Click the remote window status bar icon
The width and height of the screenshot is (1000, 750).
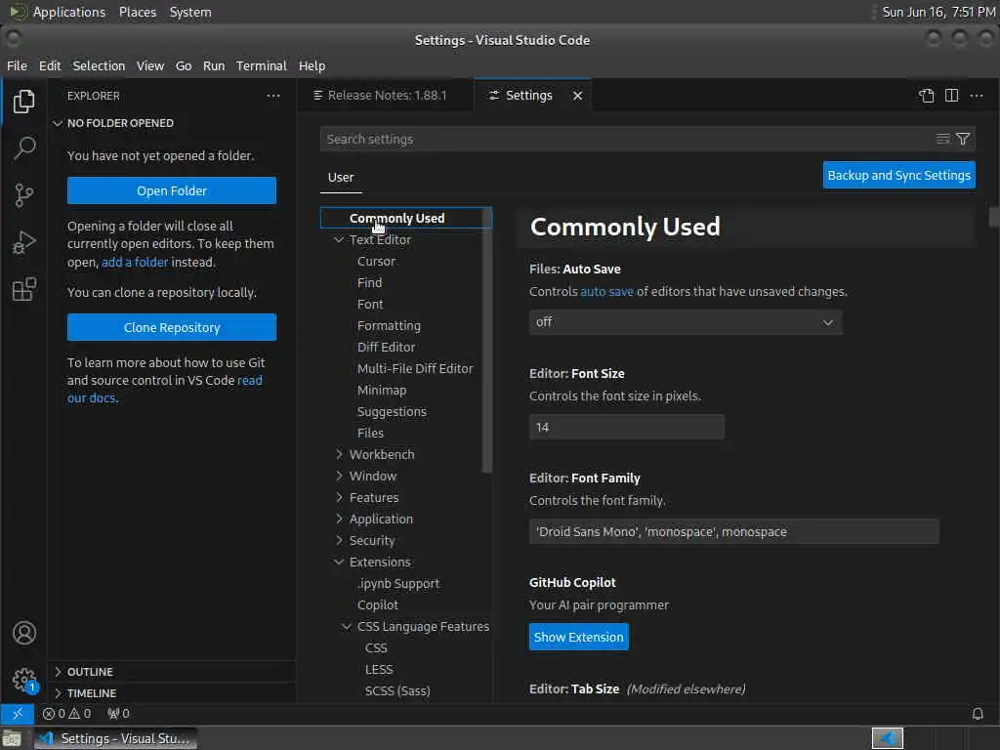click(18, 714)
